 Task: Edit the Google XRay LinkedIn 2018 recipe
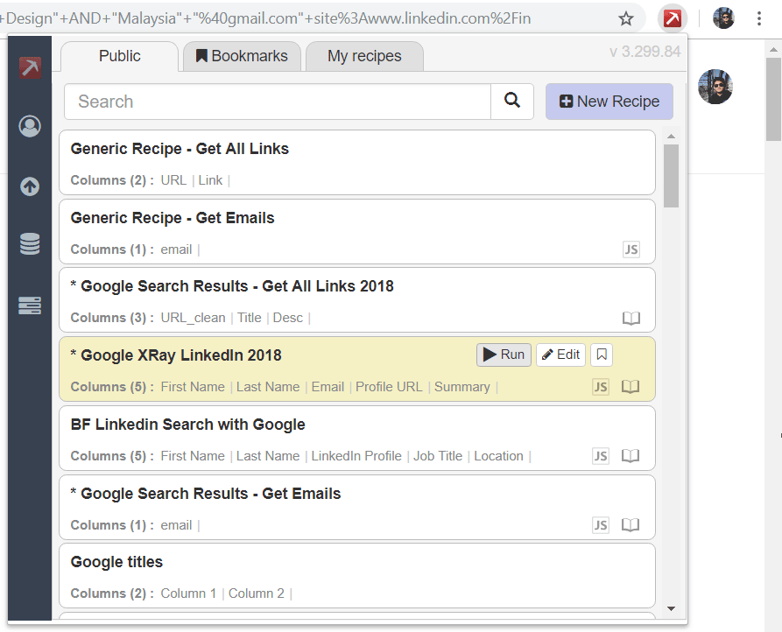pos(560,355)
